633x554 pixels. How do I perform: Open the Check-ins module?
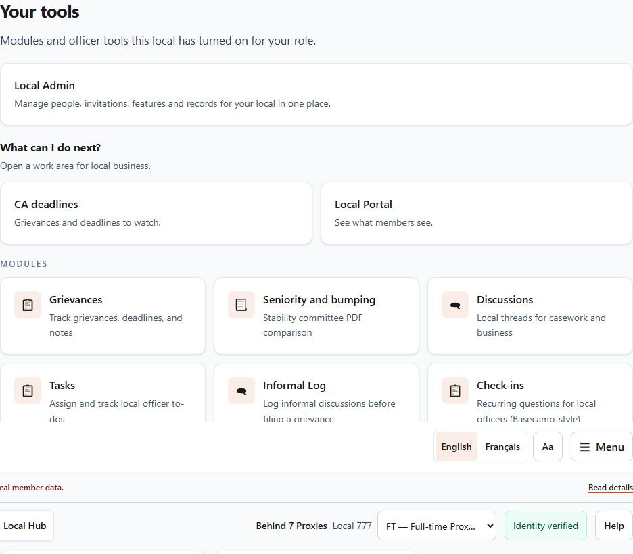(x=530, y=393)
